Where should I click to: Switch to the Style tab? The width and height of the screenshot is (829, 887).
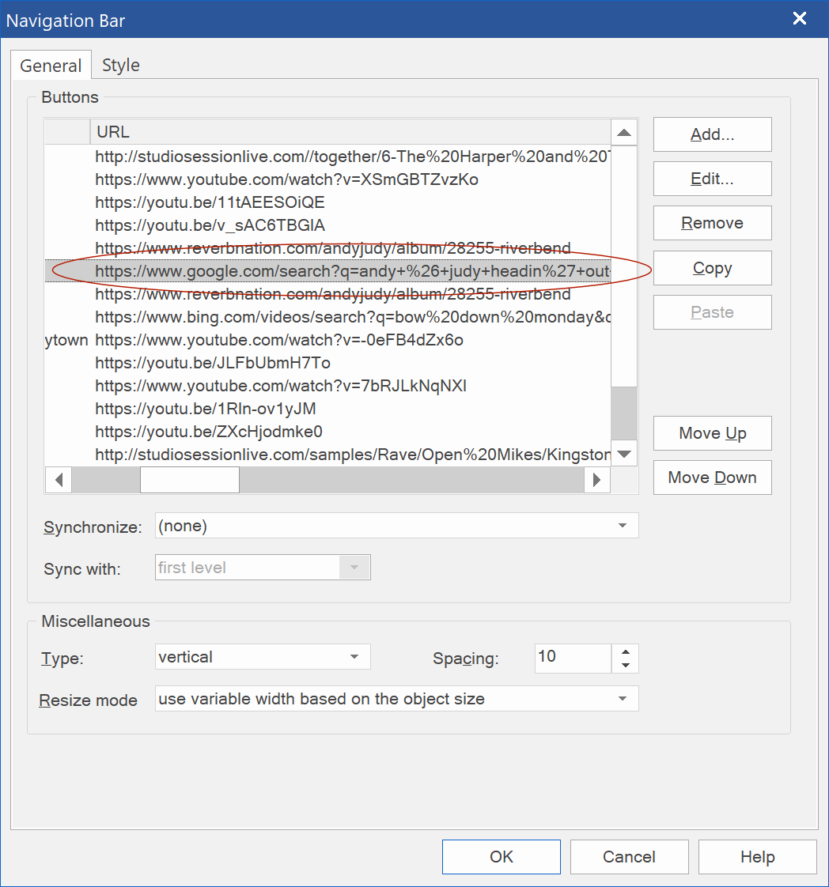point(120,66)
